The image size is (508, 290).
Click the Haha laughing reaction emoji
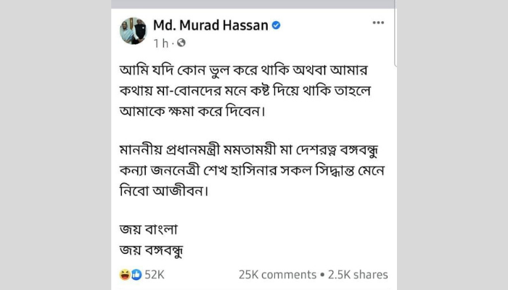124,275
